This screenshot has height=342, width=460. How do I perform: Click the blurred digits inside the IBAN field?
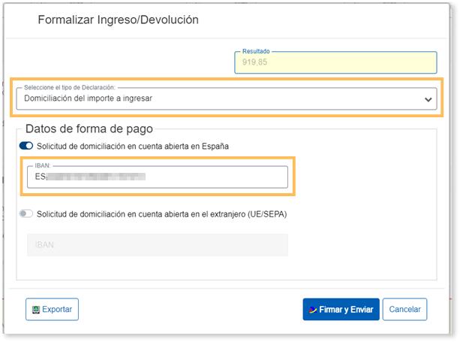point(94,177)
